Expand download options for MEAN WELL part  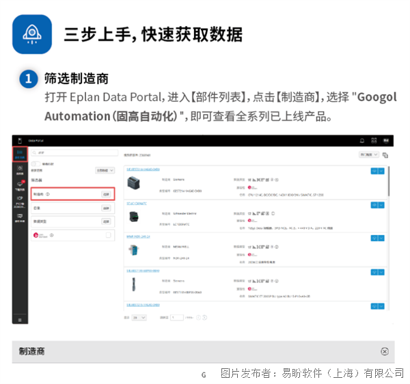tap(381, 238)
